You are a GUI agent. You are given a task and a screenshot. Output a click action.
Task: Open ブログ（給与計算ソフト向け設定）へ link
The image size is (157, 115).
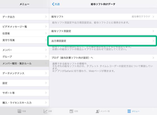pos(103,58)
